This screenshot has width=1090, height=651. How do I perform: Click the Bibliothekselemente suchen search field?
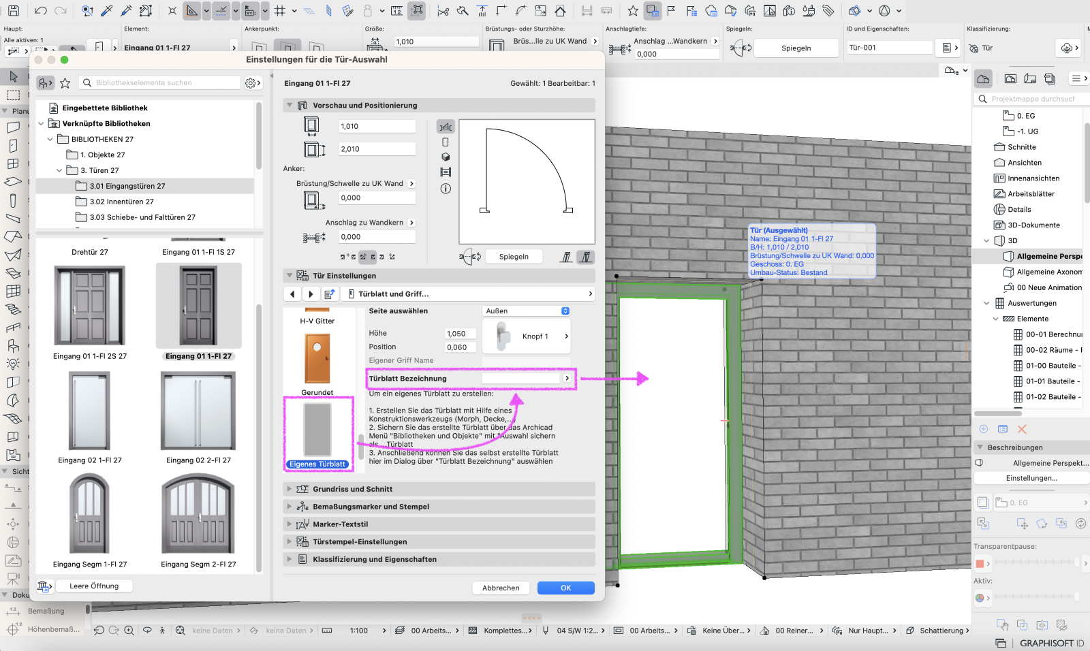(x=159, y=83)
